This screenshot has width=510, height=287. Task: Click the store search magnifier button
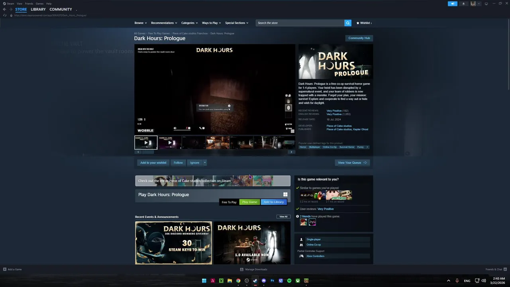348,23
